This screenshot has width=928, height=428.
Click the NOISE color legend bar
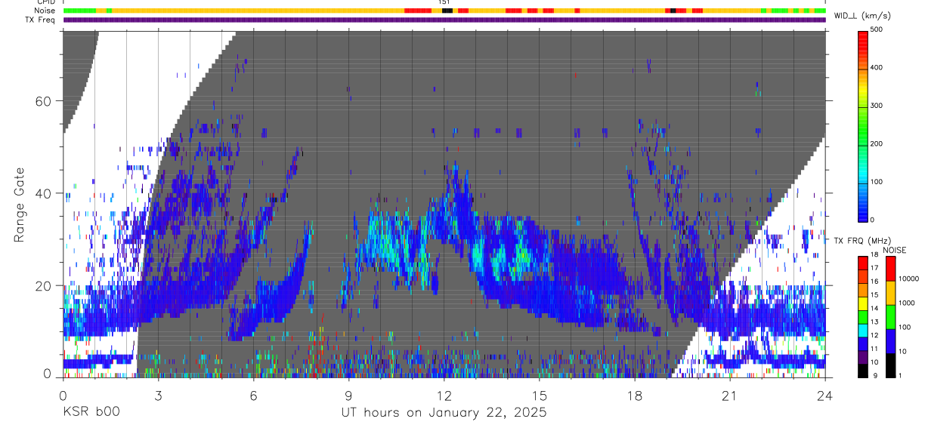click(x=891, y=316)
